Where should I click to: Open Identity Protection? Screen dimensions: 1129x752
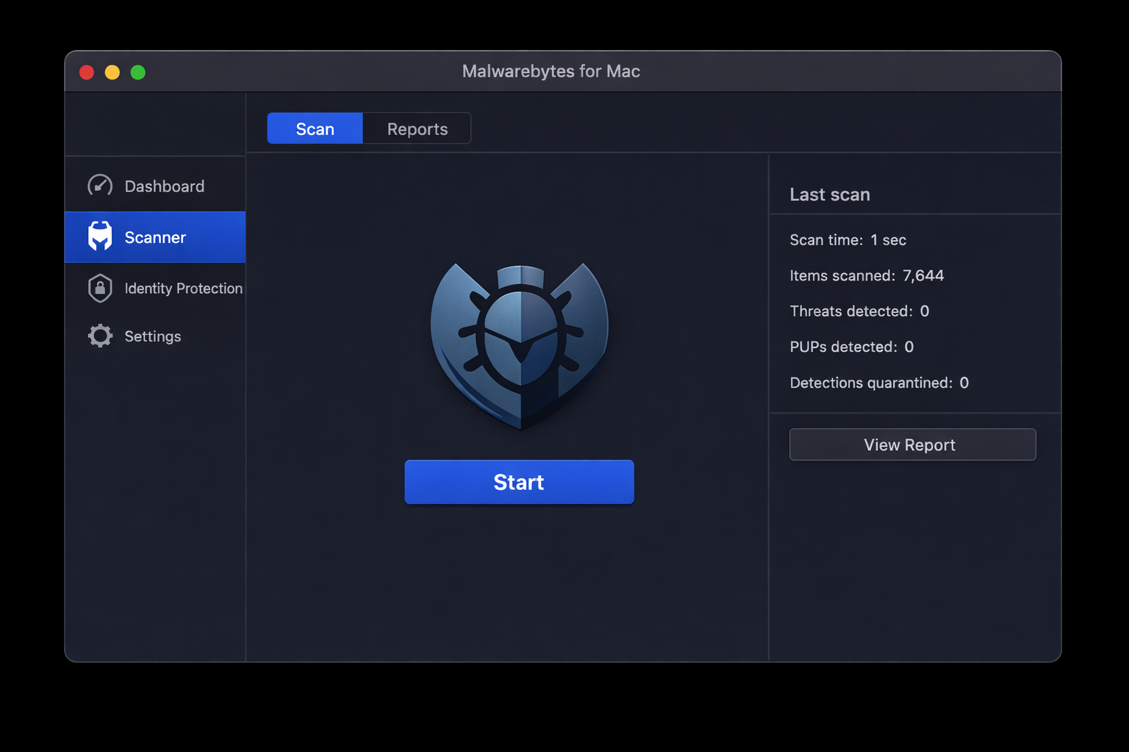point(155,289)
